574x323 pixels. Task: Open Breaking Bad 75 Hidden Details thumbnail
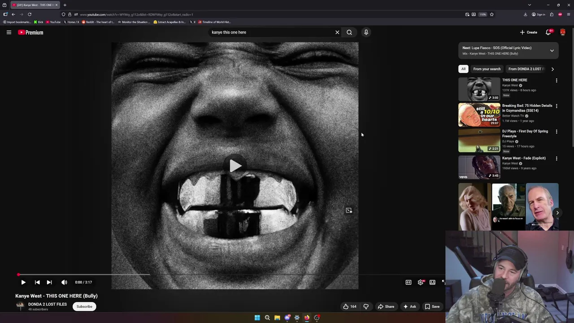479,114
